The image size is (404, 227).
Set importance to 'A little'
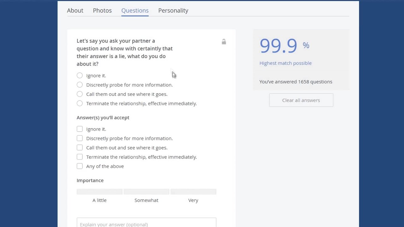point(99,192)
